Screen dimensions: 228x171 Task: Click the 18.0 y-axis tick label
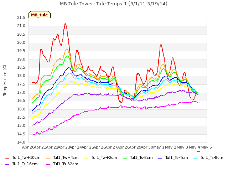[21, 76]
